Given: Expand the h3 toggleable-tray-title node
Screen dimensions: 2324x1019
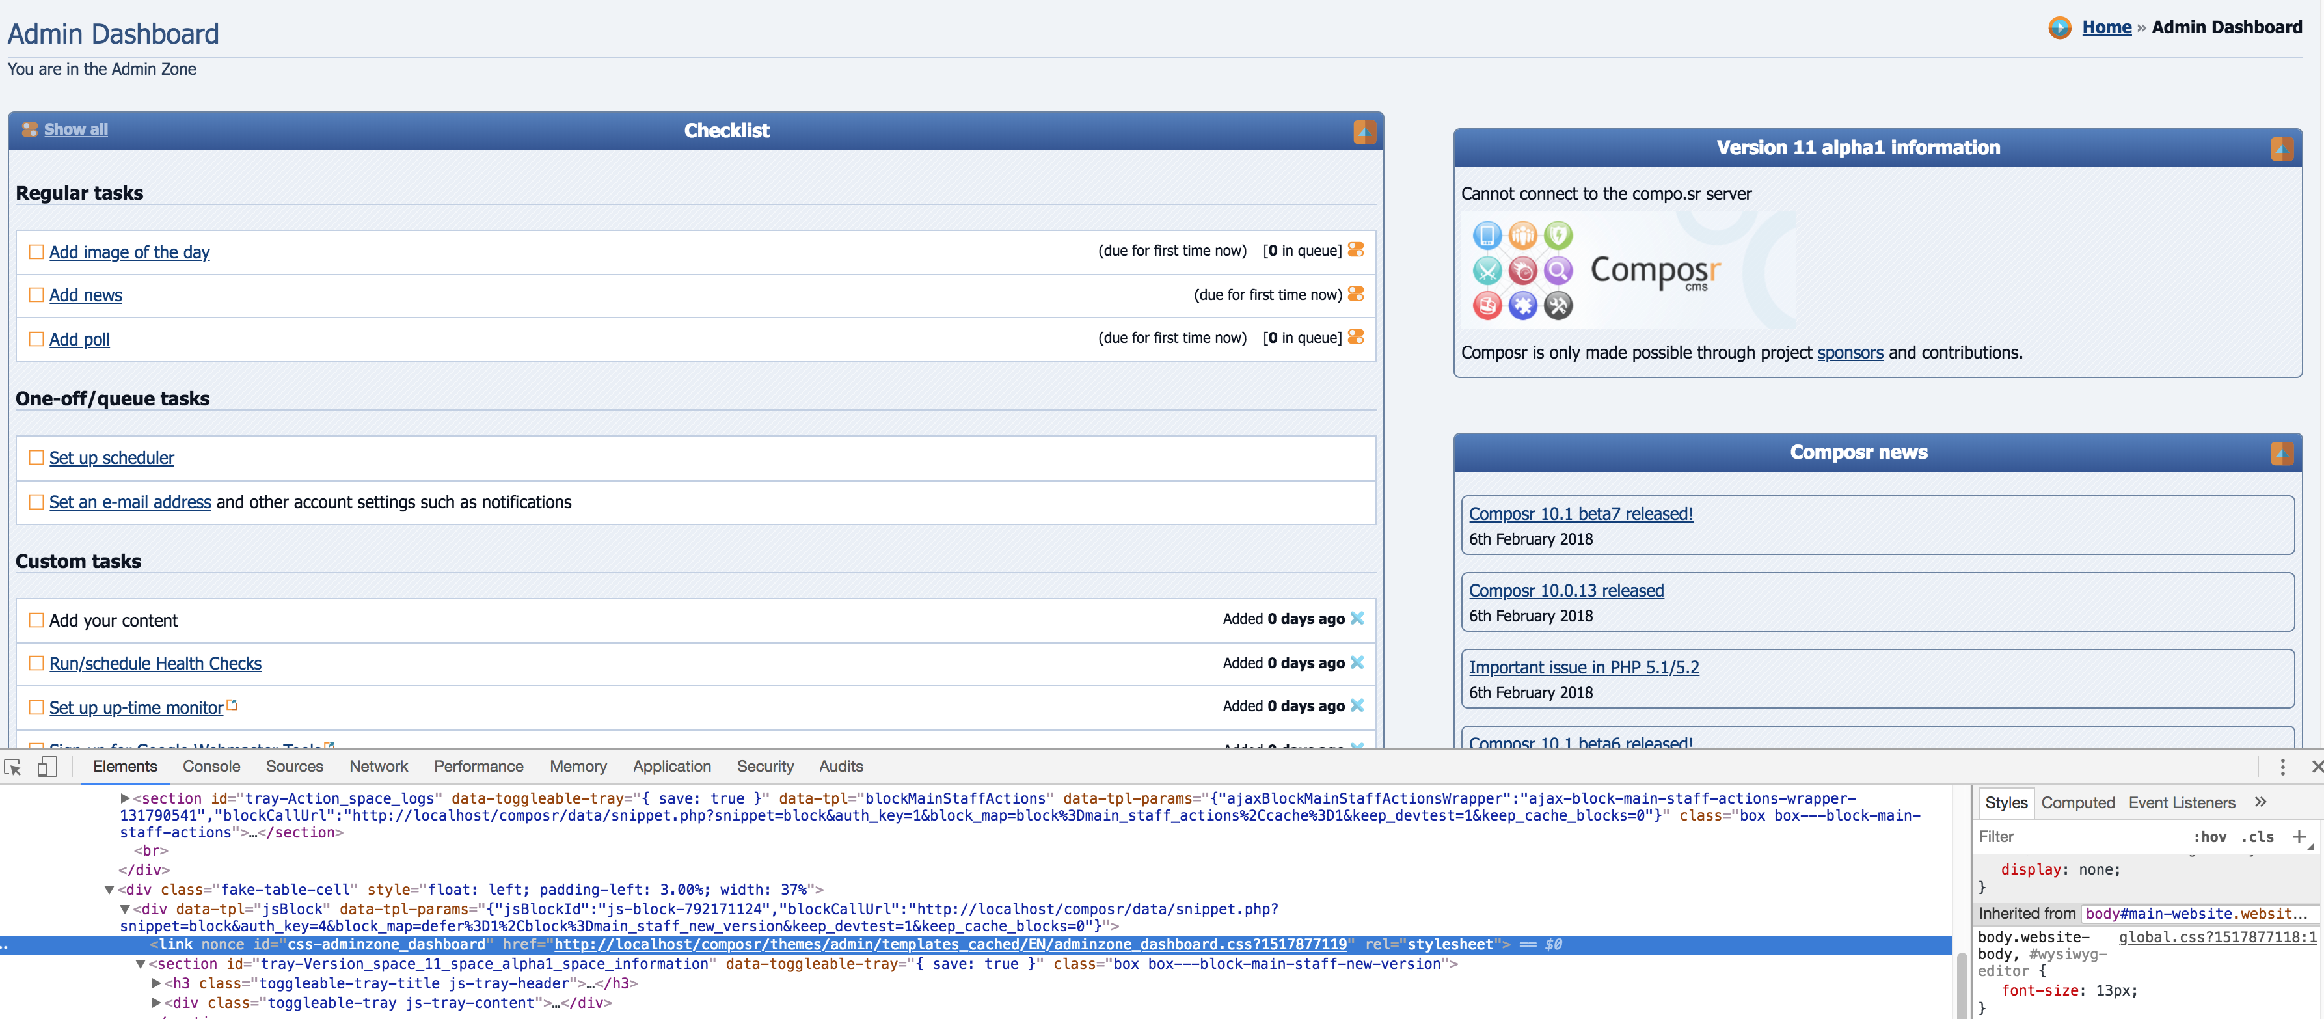Looking at the screenshot, I should [157, 983].
